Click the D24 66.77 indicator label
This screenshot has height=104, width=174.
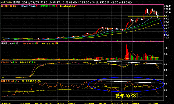click(28, 62)
